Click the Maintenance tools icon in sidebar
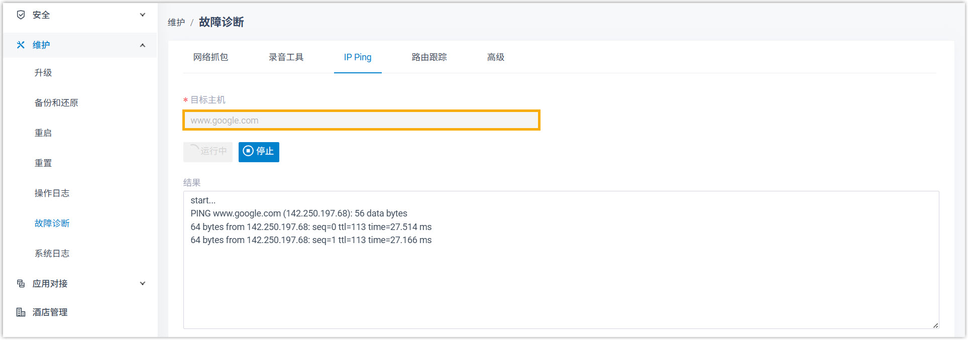968x340 pixels. 21,45
